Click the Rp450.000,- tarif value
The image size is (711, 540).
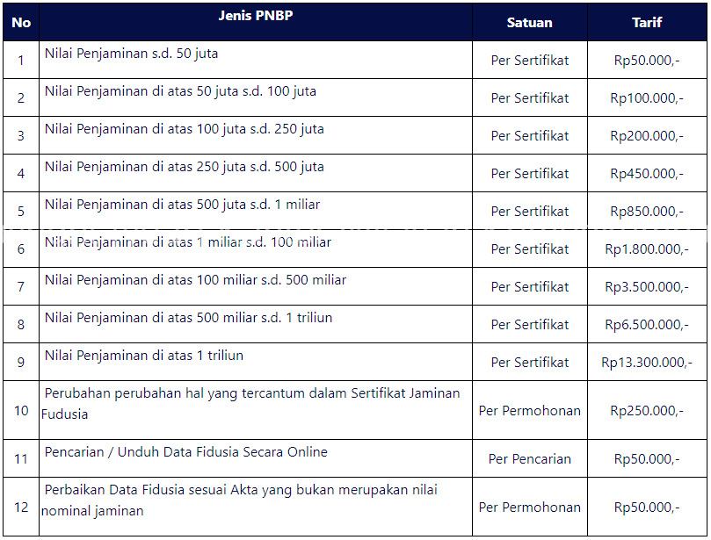point(647,174)
